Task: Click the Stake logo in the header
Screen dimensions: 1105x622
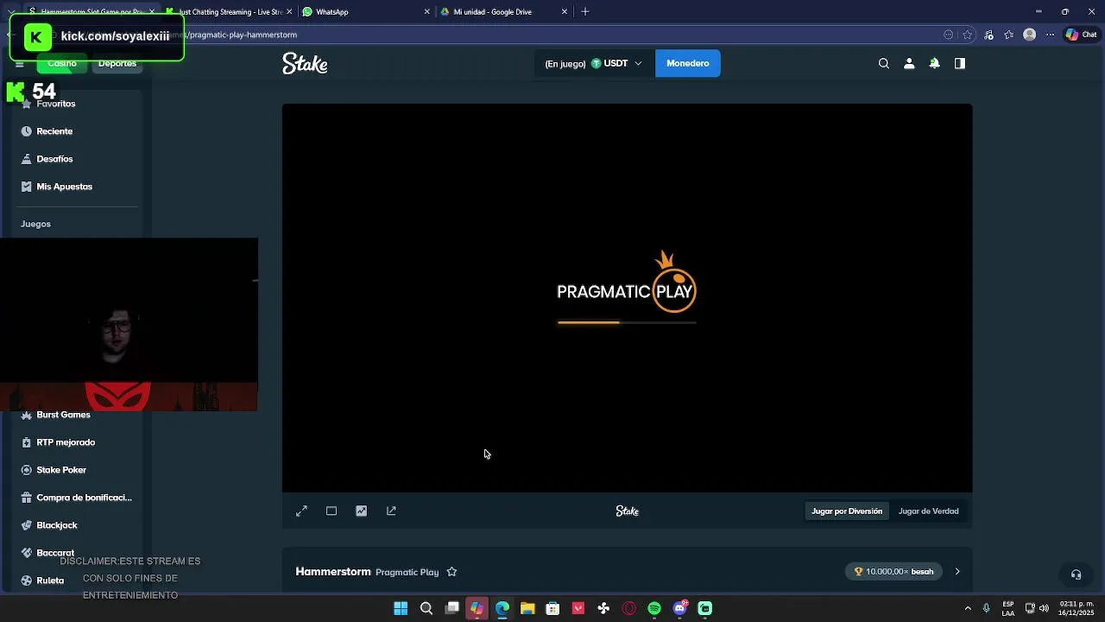Action: pyautogui.click(x=305, y=64)
